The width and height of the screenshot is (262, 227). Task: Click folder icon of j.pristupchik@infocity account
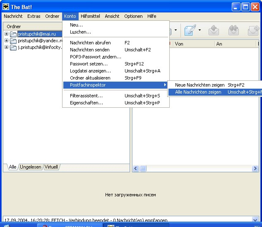click(13, 48)
